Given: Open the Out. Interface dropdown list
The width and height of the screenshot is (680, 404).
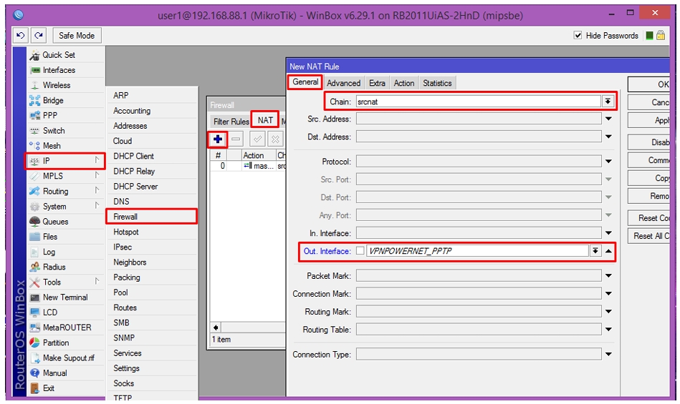Looking at the screenshot, I should [595, 251].
